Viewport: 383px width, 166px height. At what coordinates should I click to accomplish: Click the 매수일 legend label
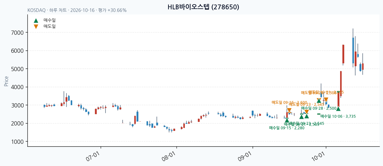coord(50,21)
